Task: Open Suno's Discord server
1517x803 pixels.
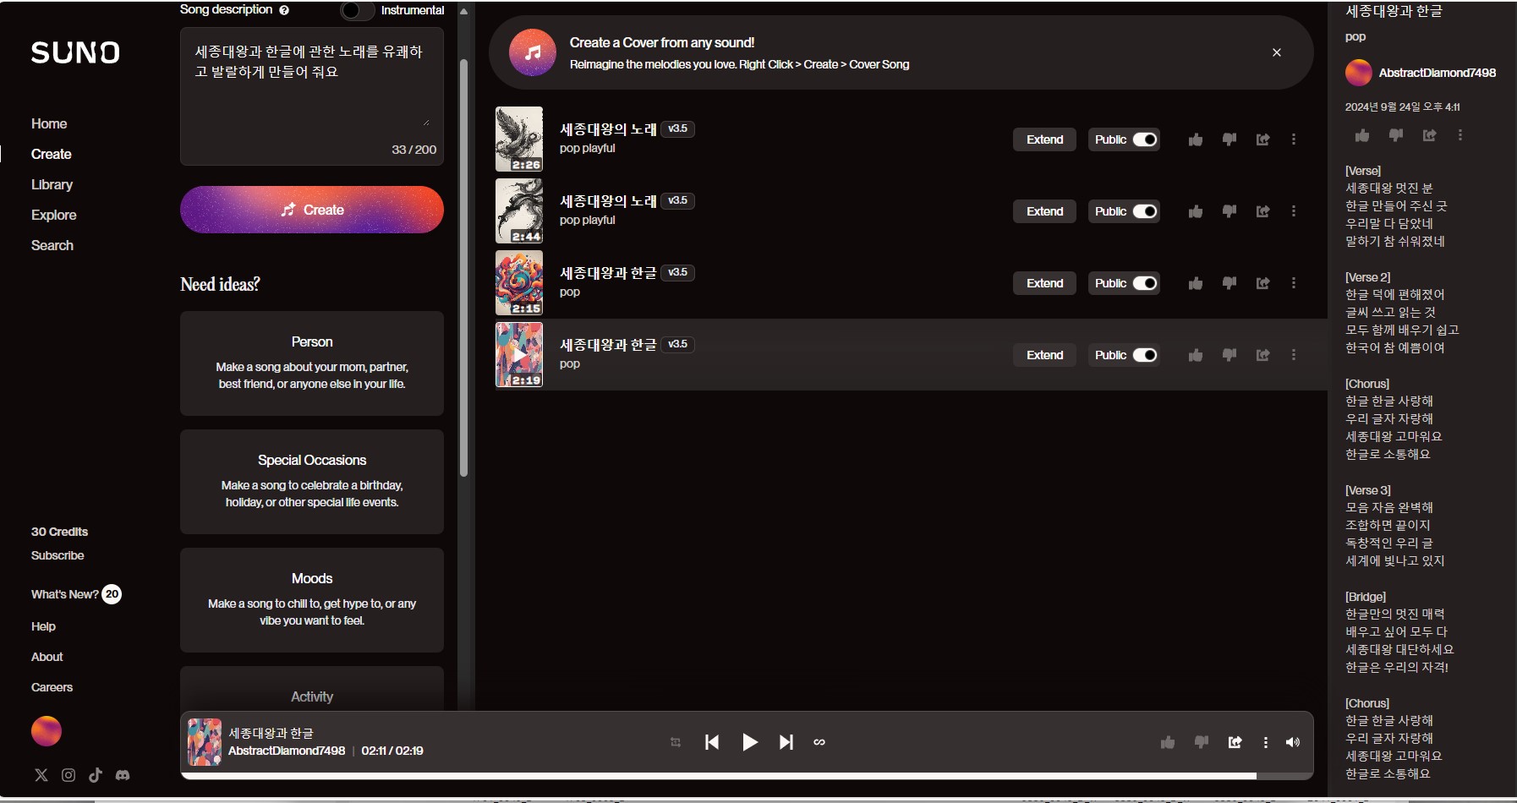Action: (x=123, y=775)
